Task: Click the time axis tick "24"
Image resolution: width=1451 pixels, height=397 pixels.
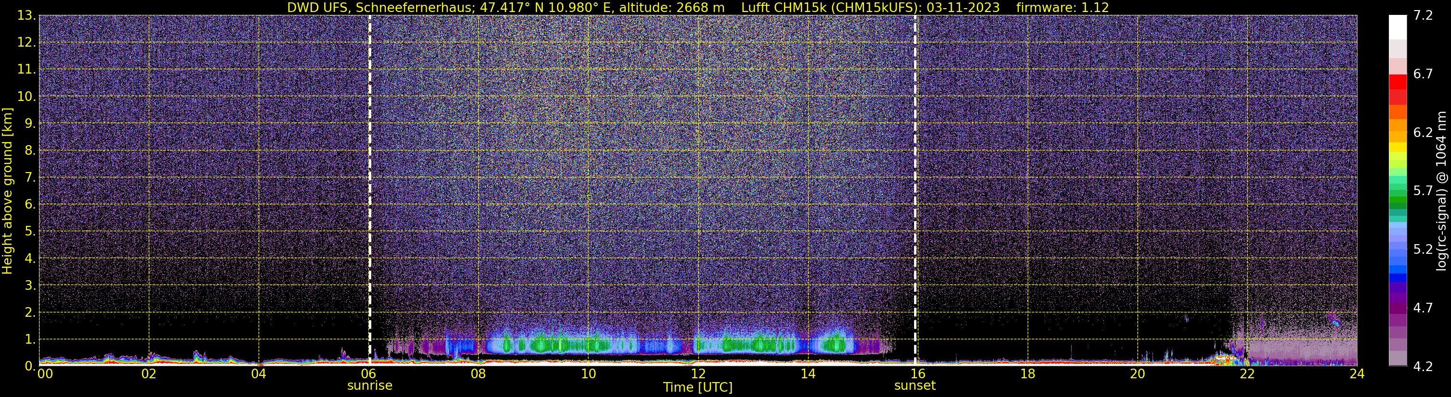Action: click(x=1357, y=374)
